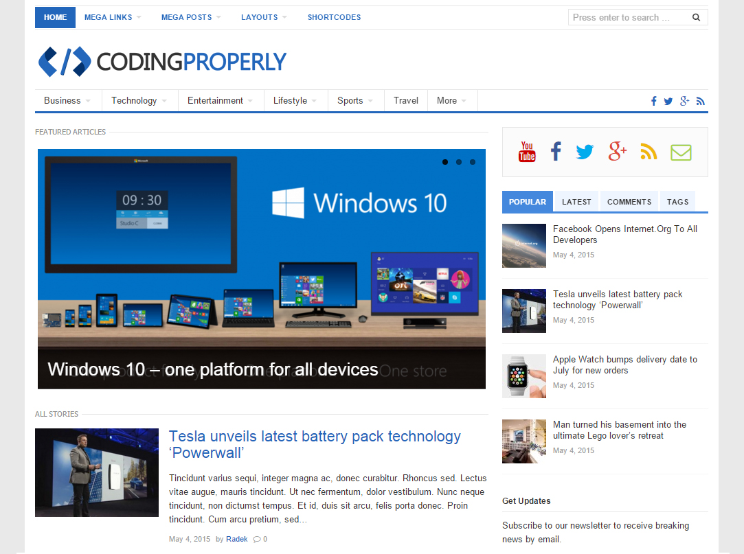Open the Shortcodes menu item
The width and height of the screenshot is (744, 554).
click(334, 18)
